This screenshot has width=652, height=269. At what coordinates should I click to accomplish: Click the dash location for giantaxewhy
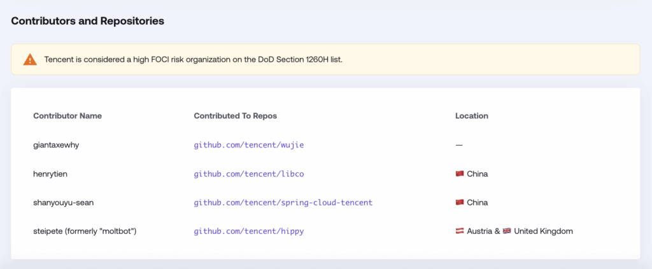pyautogui.click(x=459, y=145)
